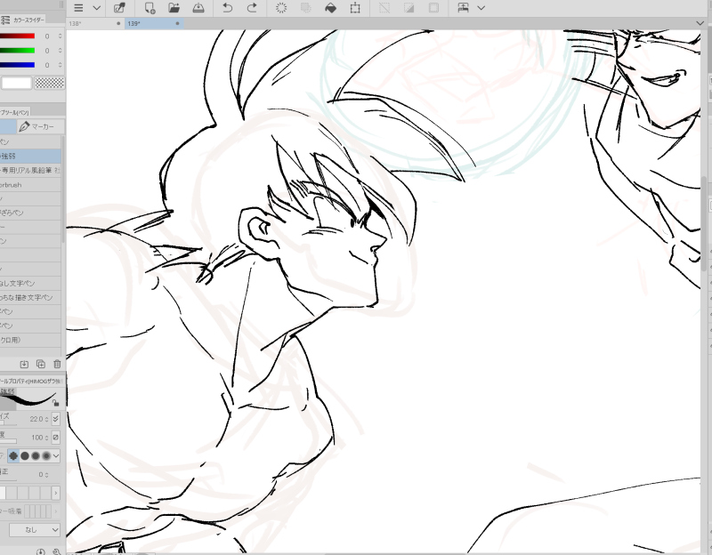The image size is (712, 555).
Task: Click the Deselect icon in toolbar
Action: (x=384, y=8)
